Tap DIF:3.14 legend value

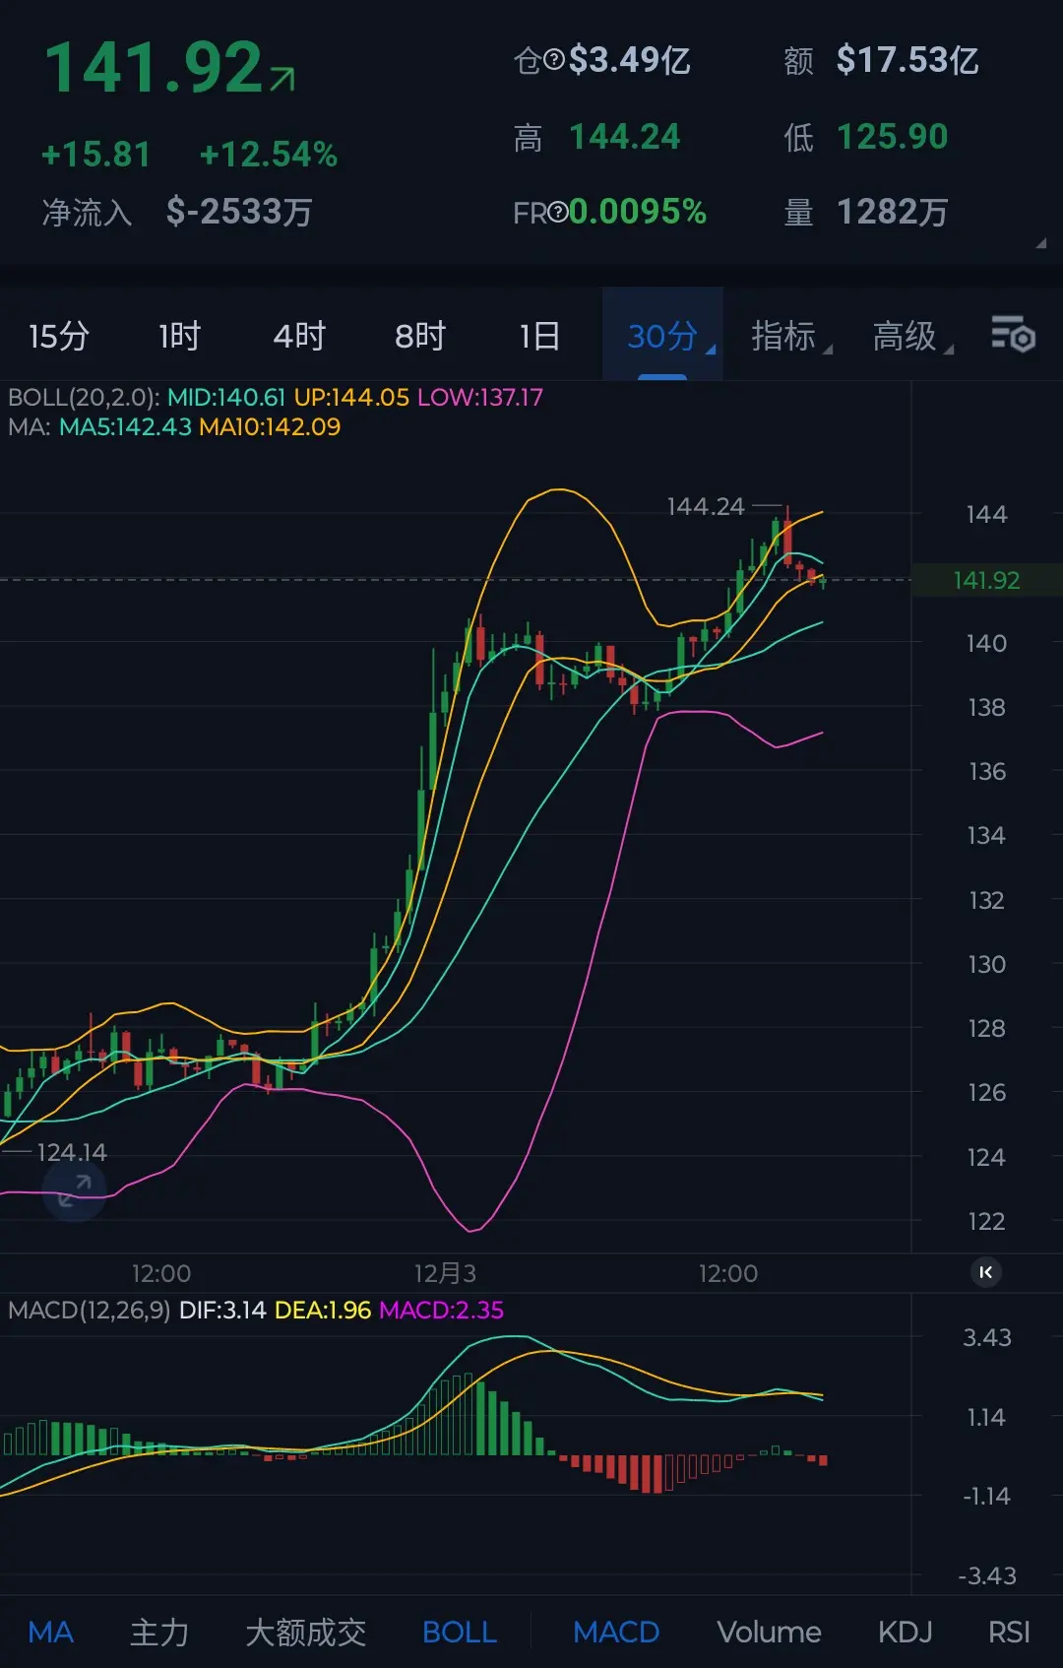tap(222, 1311)
